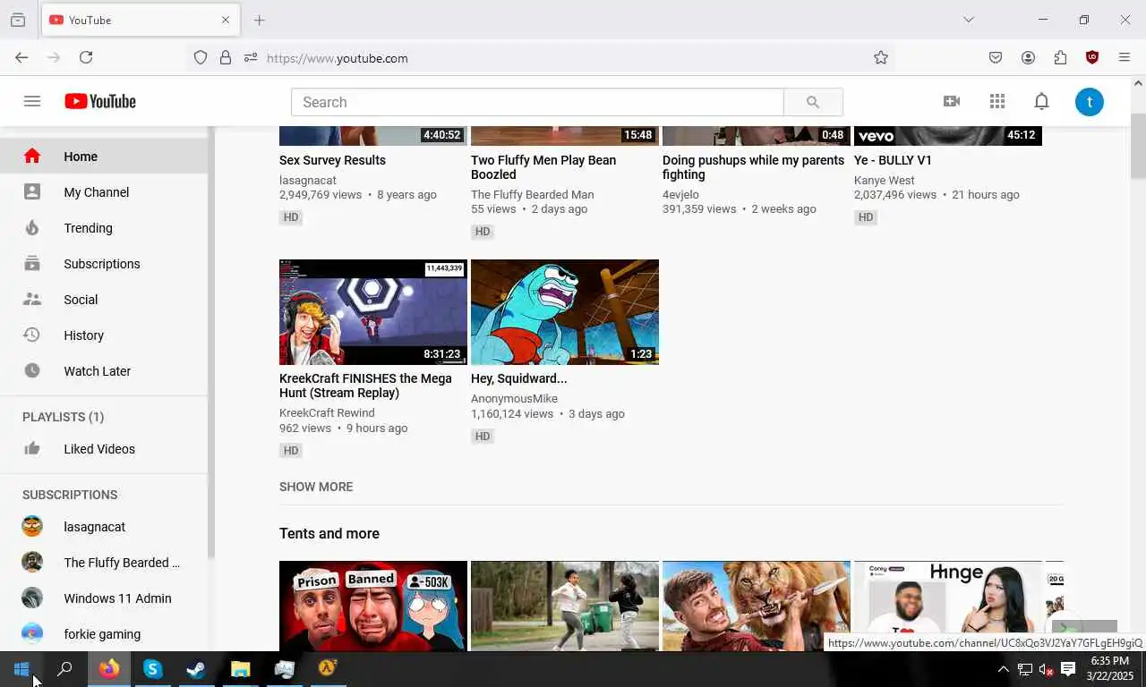Open the YouTube apps grid

(x=997, y=101)
